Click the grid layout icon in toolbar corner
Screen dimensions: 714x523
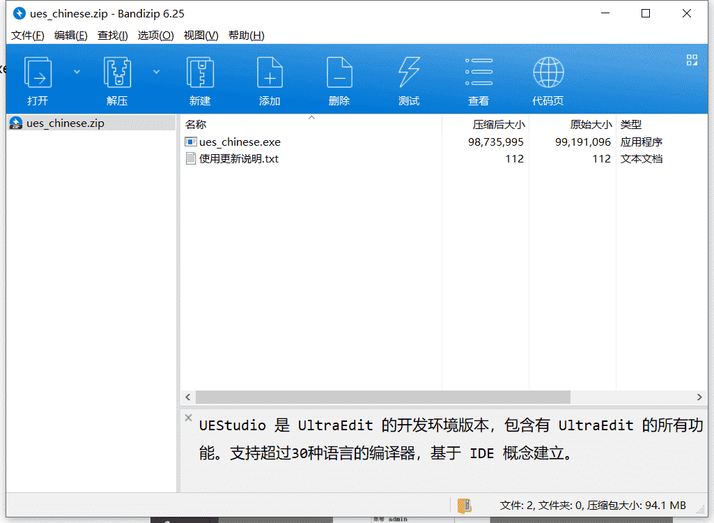click(692, 60)
